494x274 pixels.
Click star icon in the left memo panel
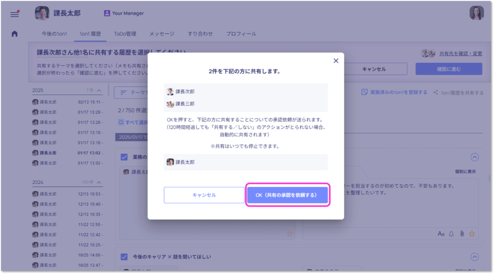coord(290,234)
